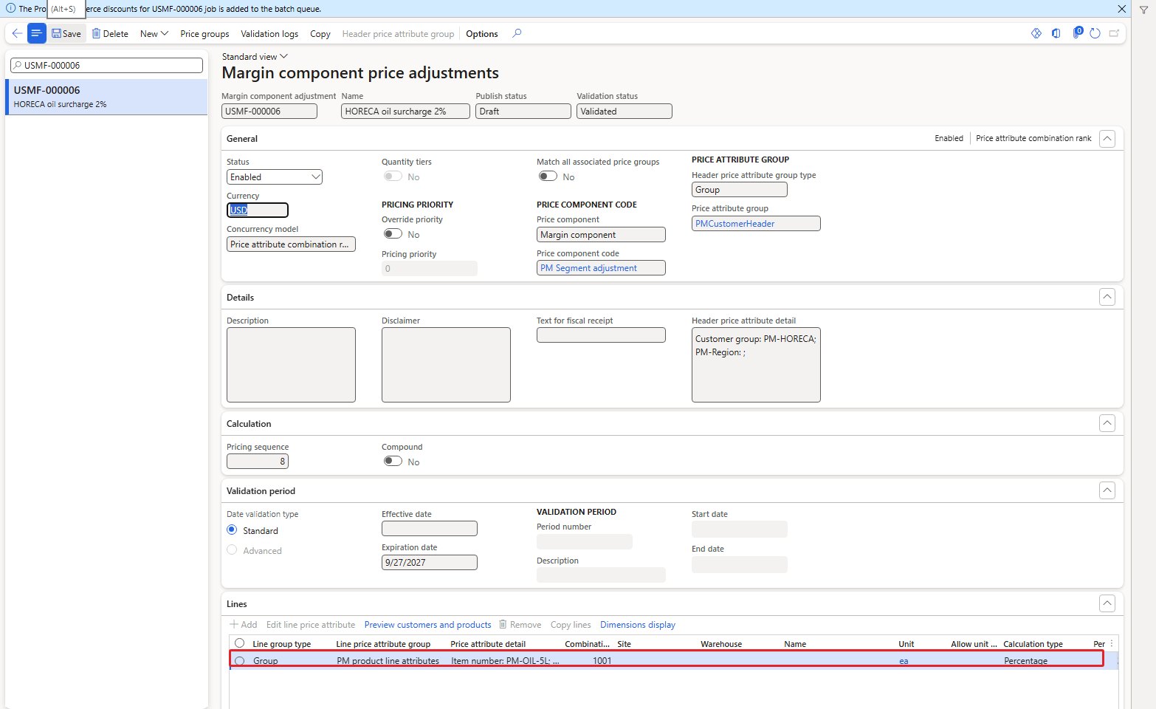
Task: Open the action pane search magnifier
Action: pos(517,33)
